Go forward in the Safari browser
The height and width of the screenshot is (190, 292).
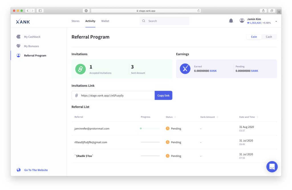pos(33,11)
